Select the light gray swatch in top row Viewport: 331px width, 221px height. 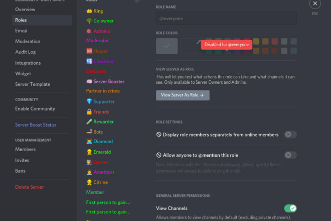(x=284, y=41)
